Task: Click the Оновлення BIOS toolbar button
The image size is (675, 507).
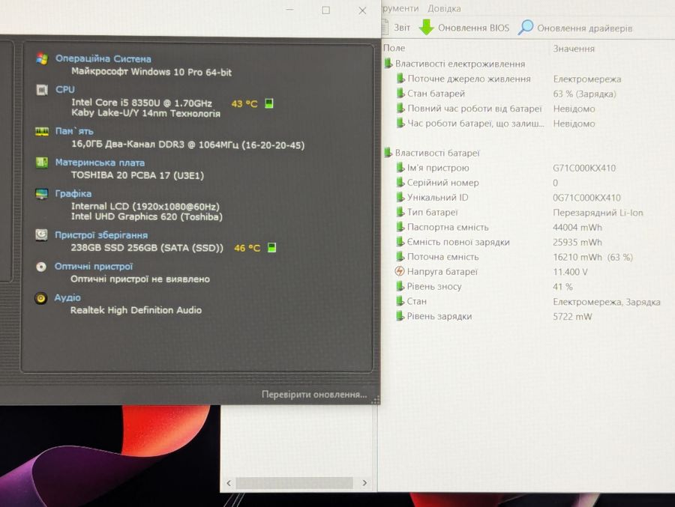Action: (x=464, y=28)
